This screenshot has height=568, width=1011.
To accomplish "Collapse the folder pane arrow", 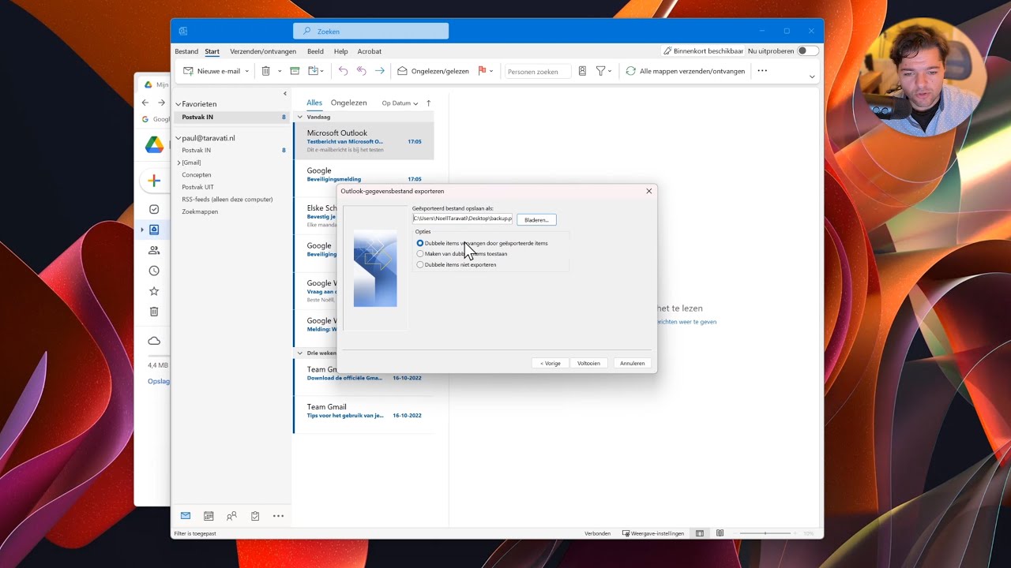I will (x=285, y=94).
